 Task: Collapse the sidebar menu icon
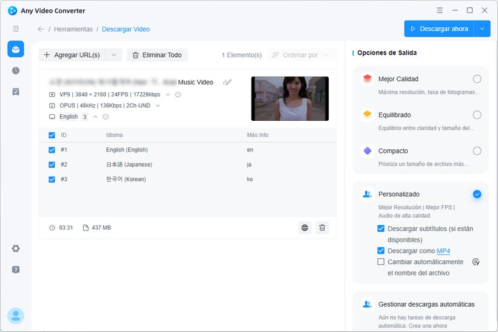pyautogui.click(x=15, y=29)
